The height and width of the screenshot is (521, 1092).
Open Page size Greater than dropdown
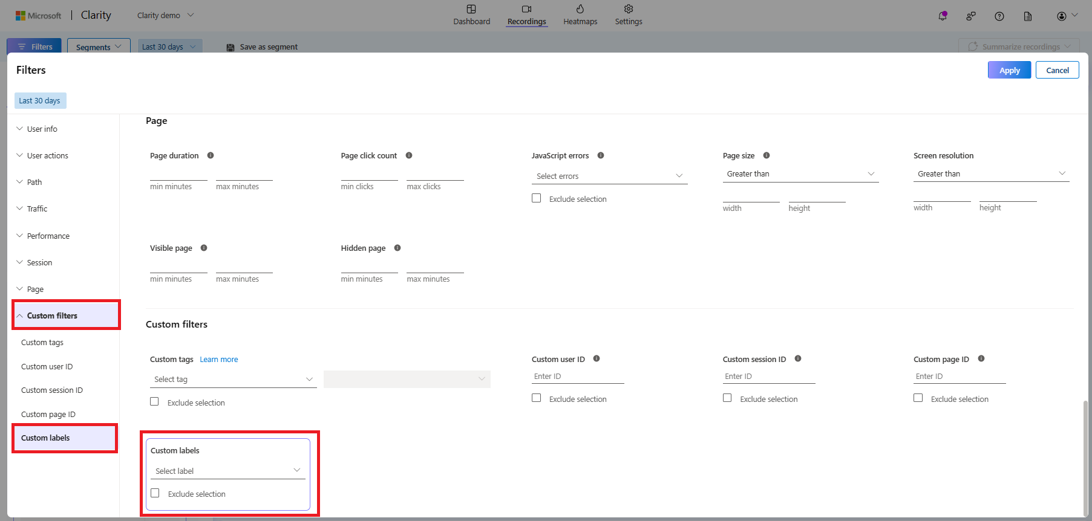point(800,173)
